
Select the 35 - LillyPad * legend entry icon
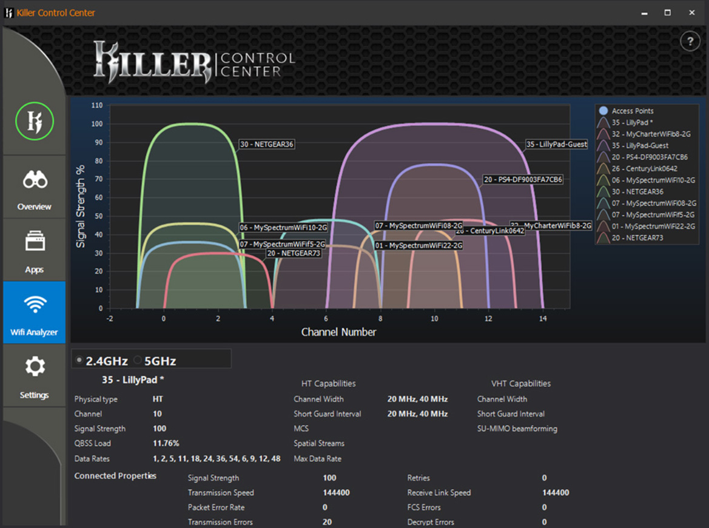click(x=603, y=122)
